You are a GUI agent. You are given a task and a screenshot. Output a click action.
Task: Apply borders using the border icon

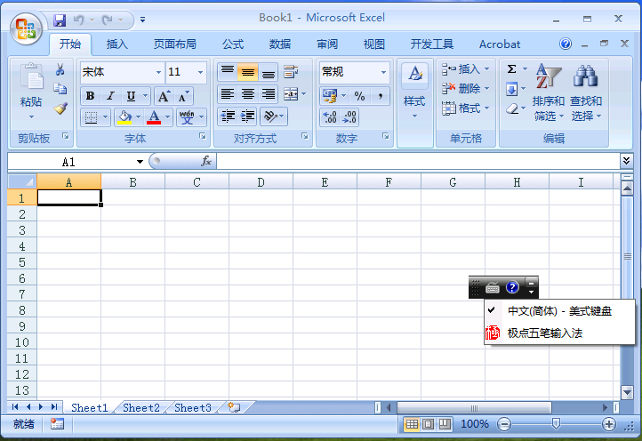coord(91,117)
